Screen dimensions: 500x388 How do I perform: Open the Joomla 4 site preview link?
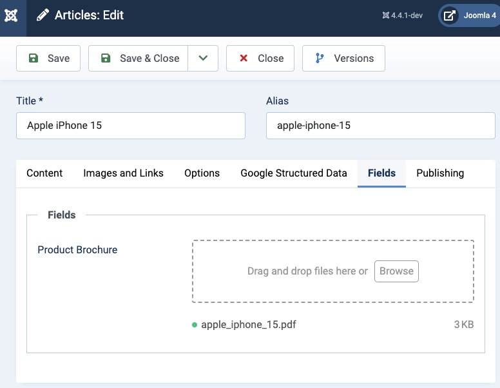point(470,15)
